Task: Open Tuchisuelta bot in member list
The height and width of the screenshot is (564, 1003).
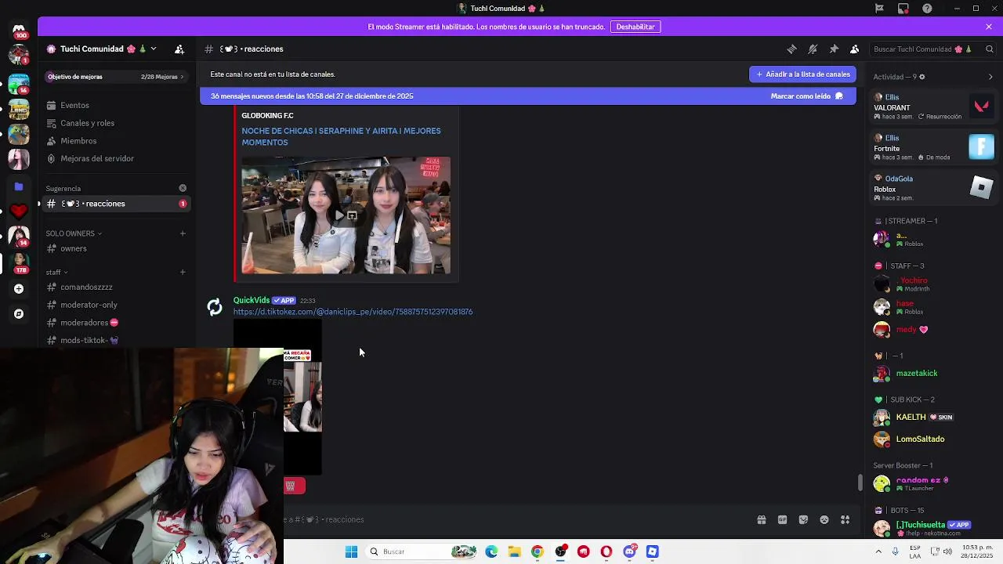Action: (932, 528)
